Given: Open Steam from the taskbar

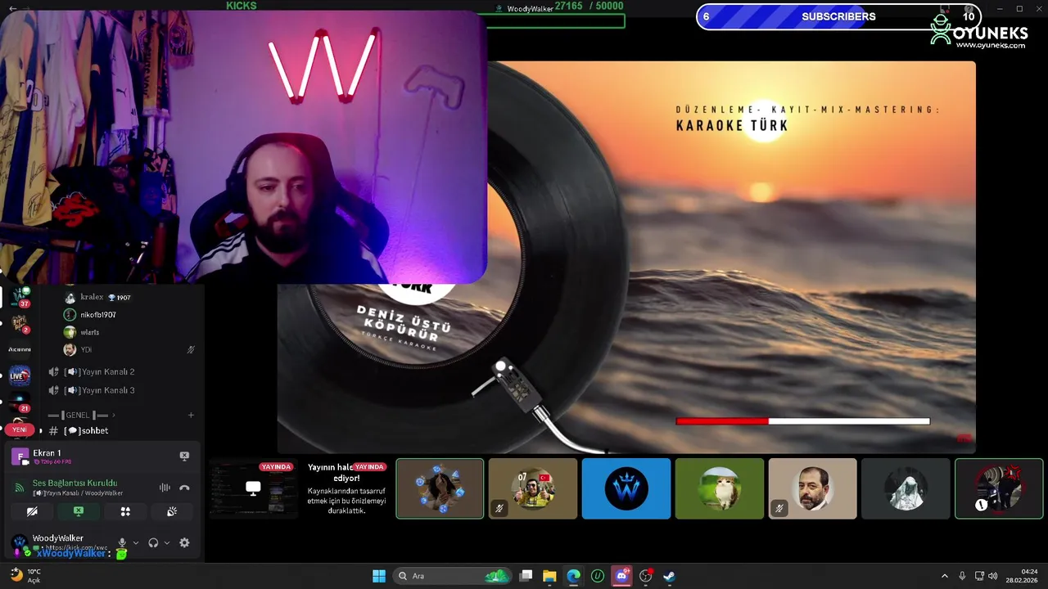Looking at the screenshot, I should click(x=669, y=576).
